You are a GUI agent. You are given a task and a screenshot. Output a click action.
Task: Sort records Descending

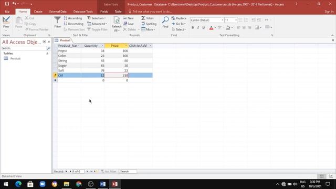pos(73,24)
